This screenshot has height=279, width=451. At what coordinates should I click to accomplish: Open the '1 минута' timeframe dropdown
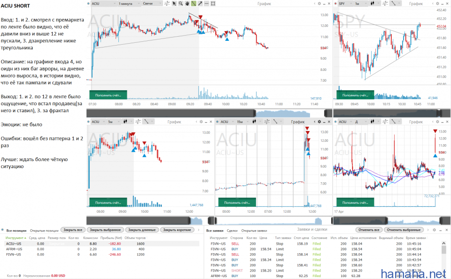coord(129,3)
